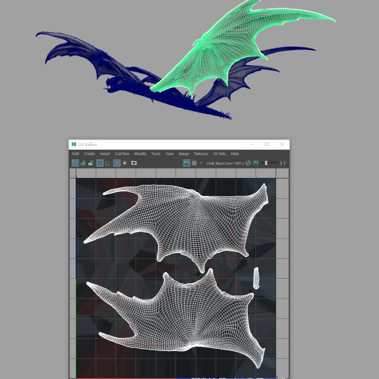Click the image dimming slider handle
Image resolution: width=379 pixels, height=379 pixels.
(x=266, y=163)
